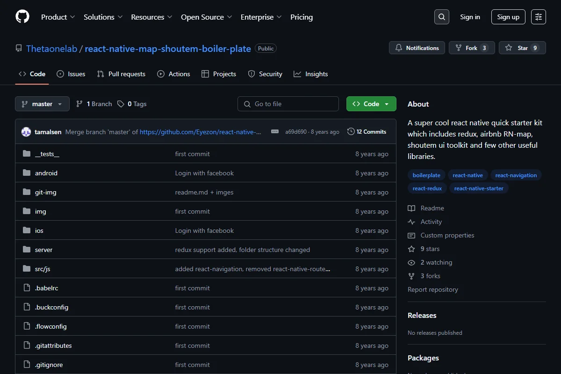Open the Insights tab
Viewport: 561px width, 374px height.
tap(311, 74)
